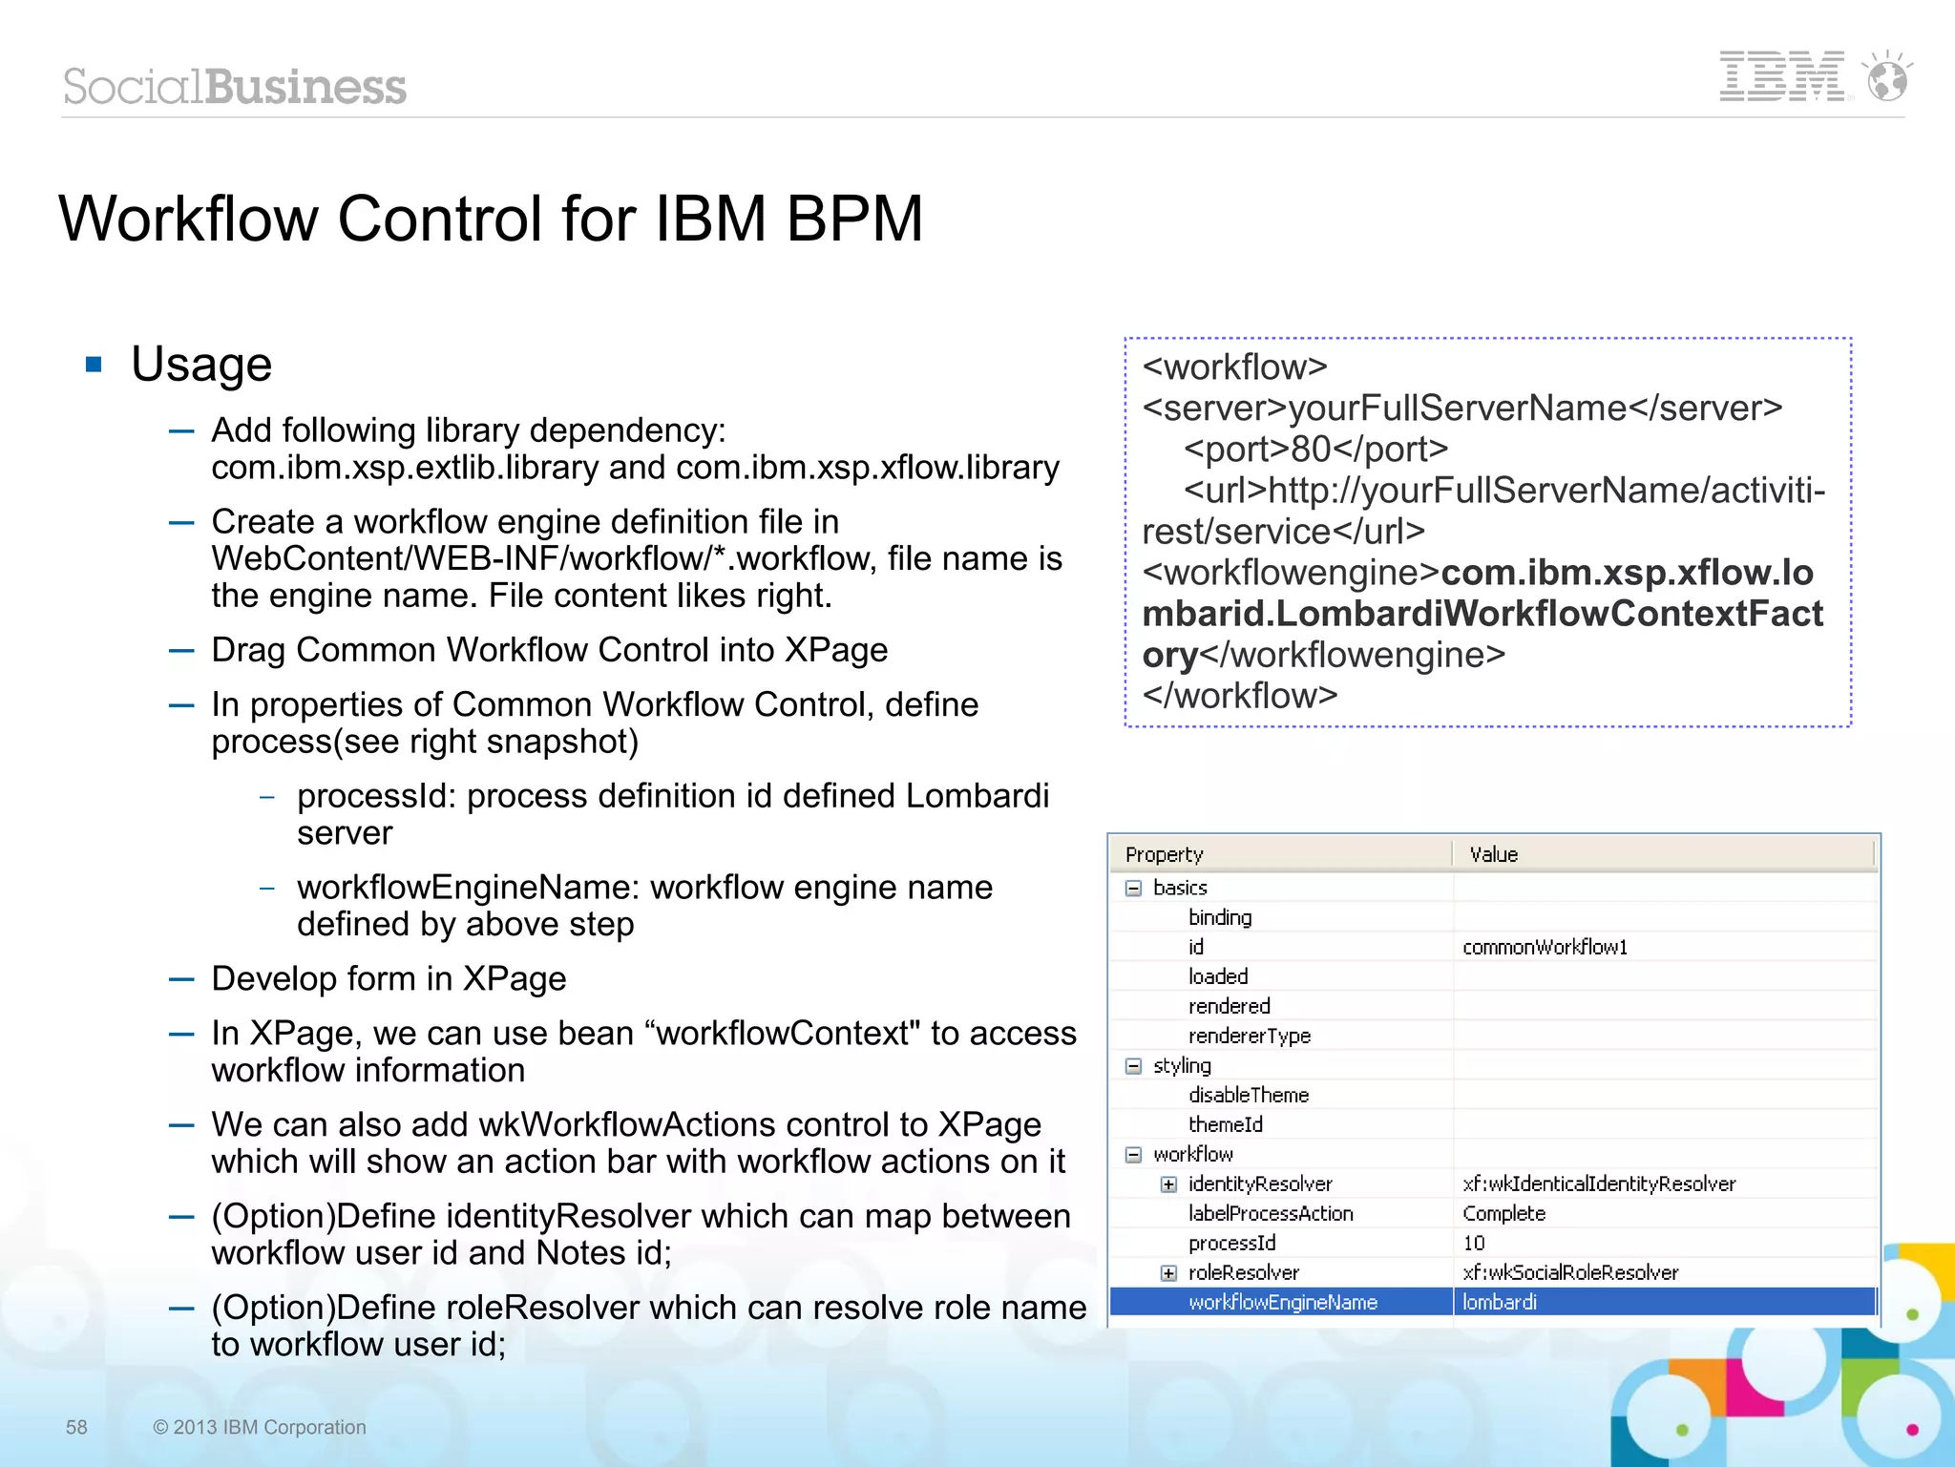Select the id property row

pyautogui.click(x=1493, y=947)
